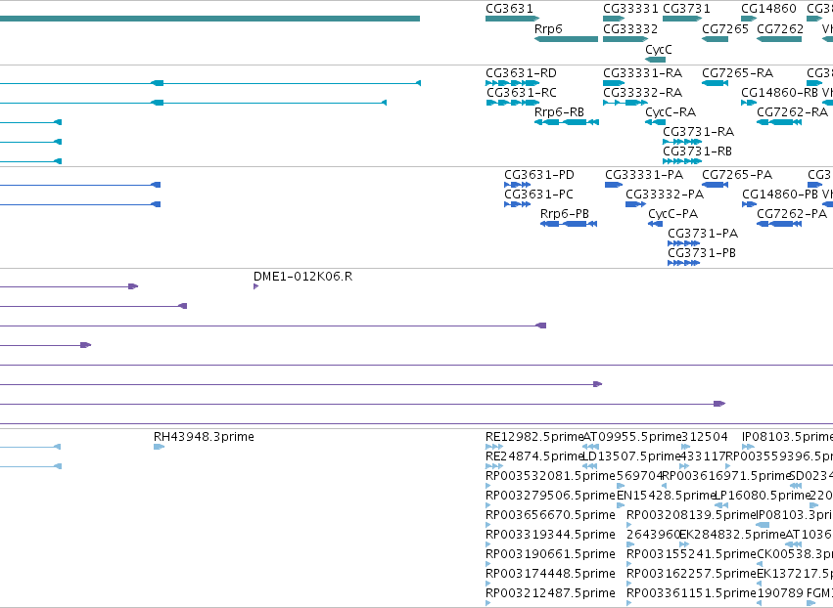Open protein label CG3631-PC
Screen dimensions: 833x608
pos(538,195)
